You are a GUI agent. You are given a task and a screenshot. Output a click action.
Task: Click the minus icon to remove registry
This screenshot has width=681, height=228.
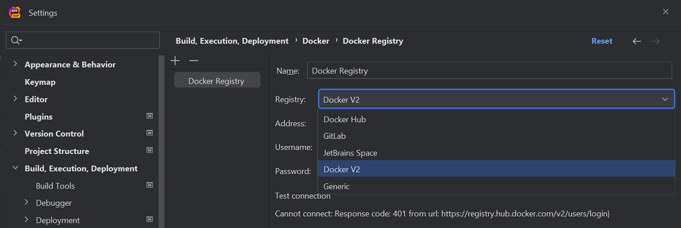(194, 61)
